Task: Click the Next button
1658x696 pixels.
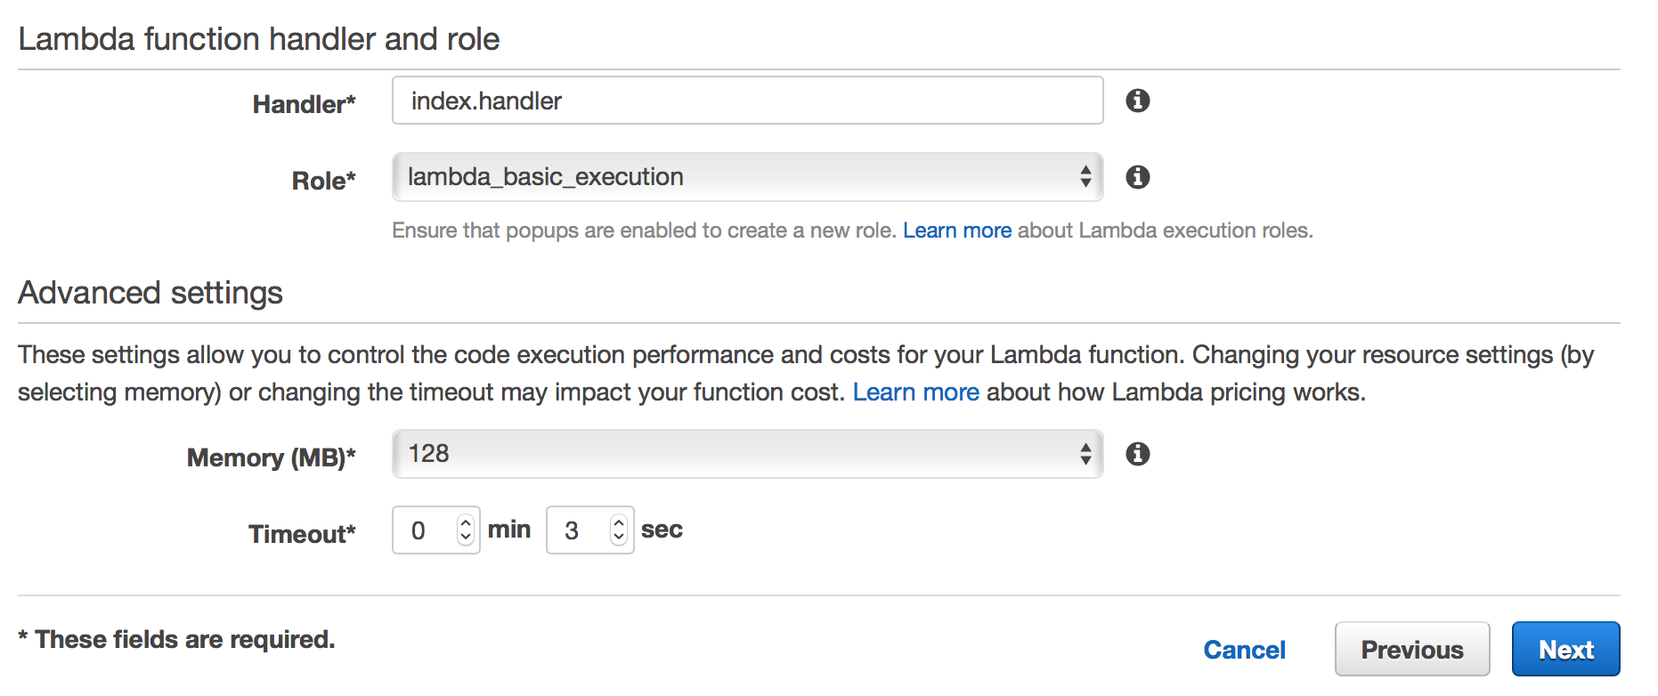Action: (1565, 649)
